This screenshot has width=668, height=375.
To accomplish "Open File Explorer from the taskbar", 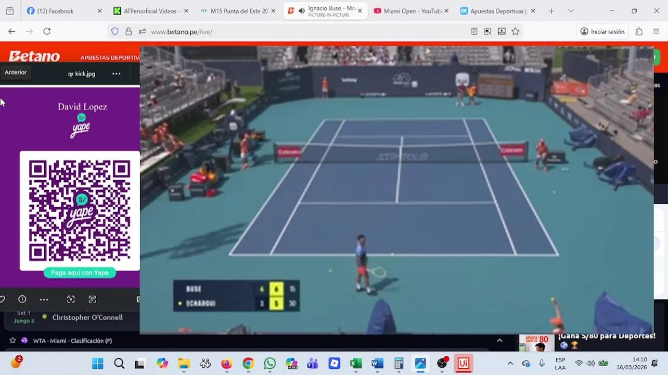I will coord(184,363).
